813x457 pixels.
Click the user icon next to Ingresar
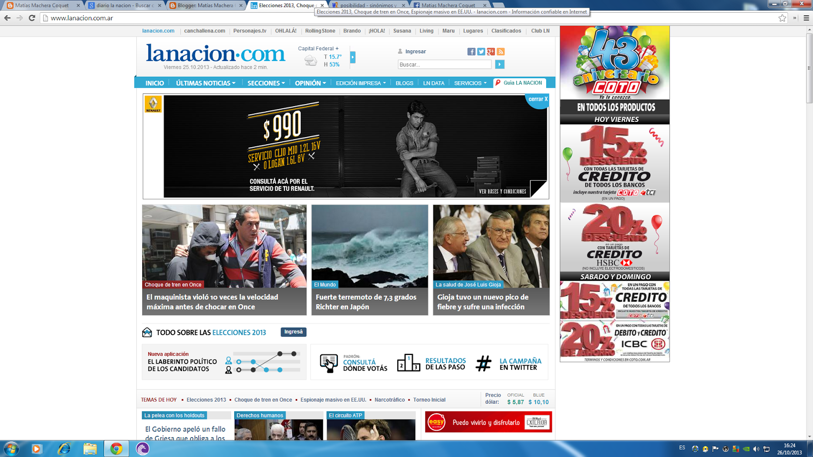(x=400, y=51)
